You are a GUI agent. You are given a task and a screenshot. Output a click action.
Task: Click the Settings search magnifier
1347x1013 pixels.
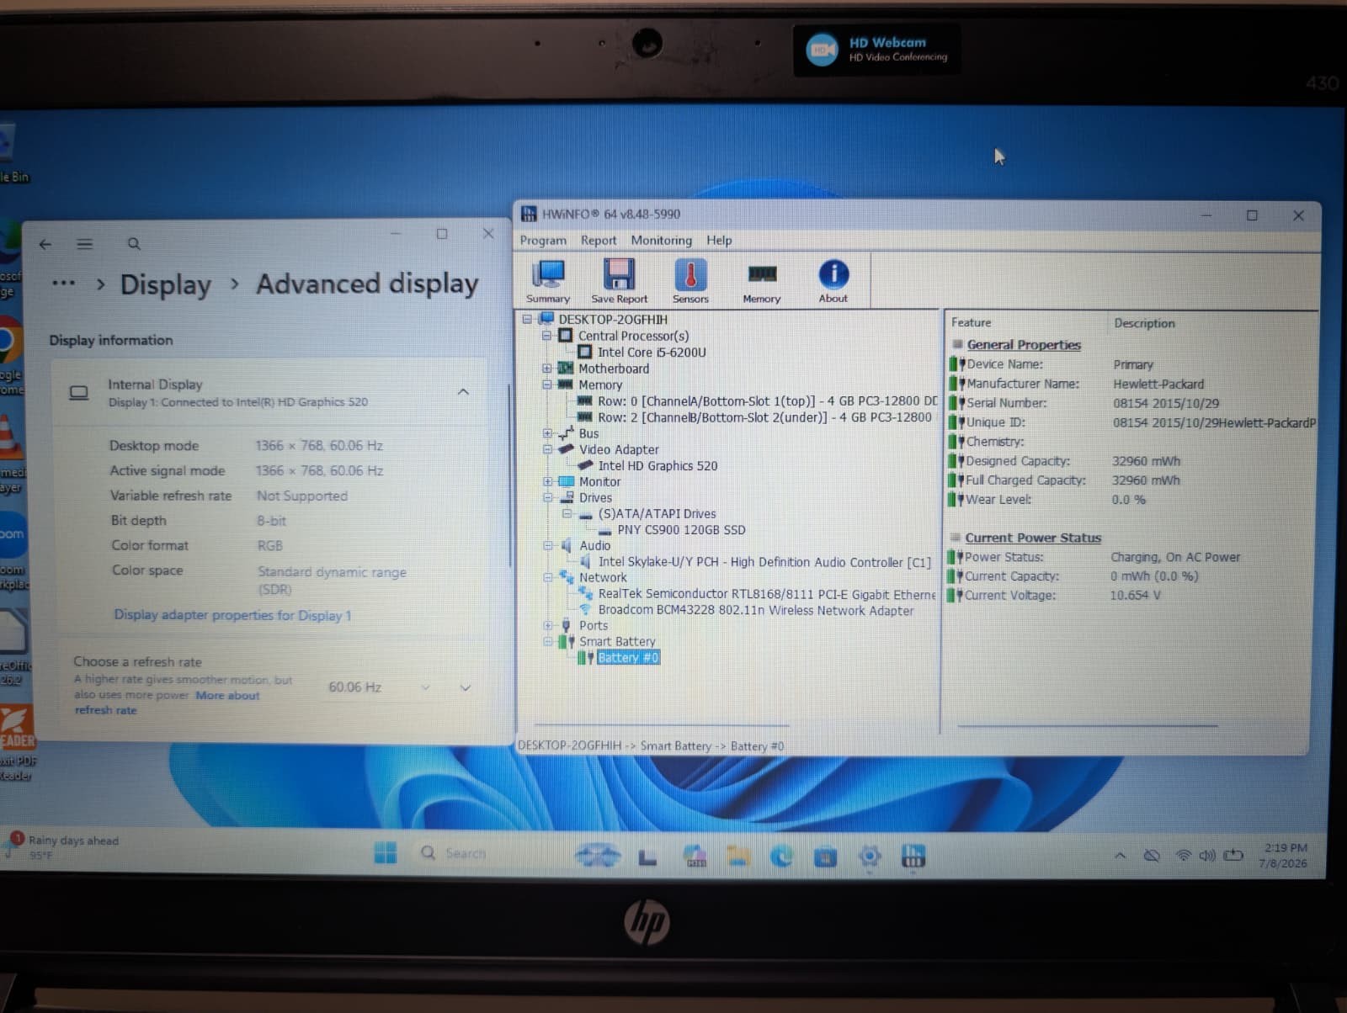coord(134,244)
